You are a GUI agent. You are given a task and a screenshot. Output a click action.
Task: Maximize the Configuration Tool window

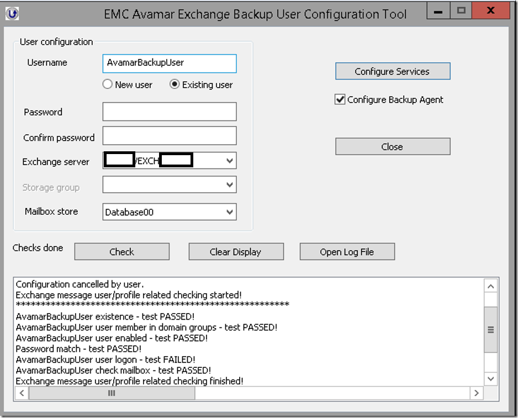click(x=461, y=10)
